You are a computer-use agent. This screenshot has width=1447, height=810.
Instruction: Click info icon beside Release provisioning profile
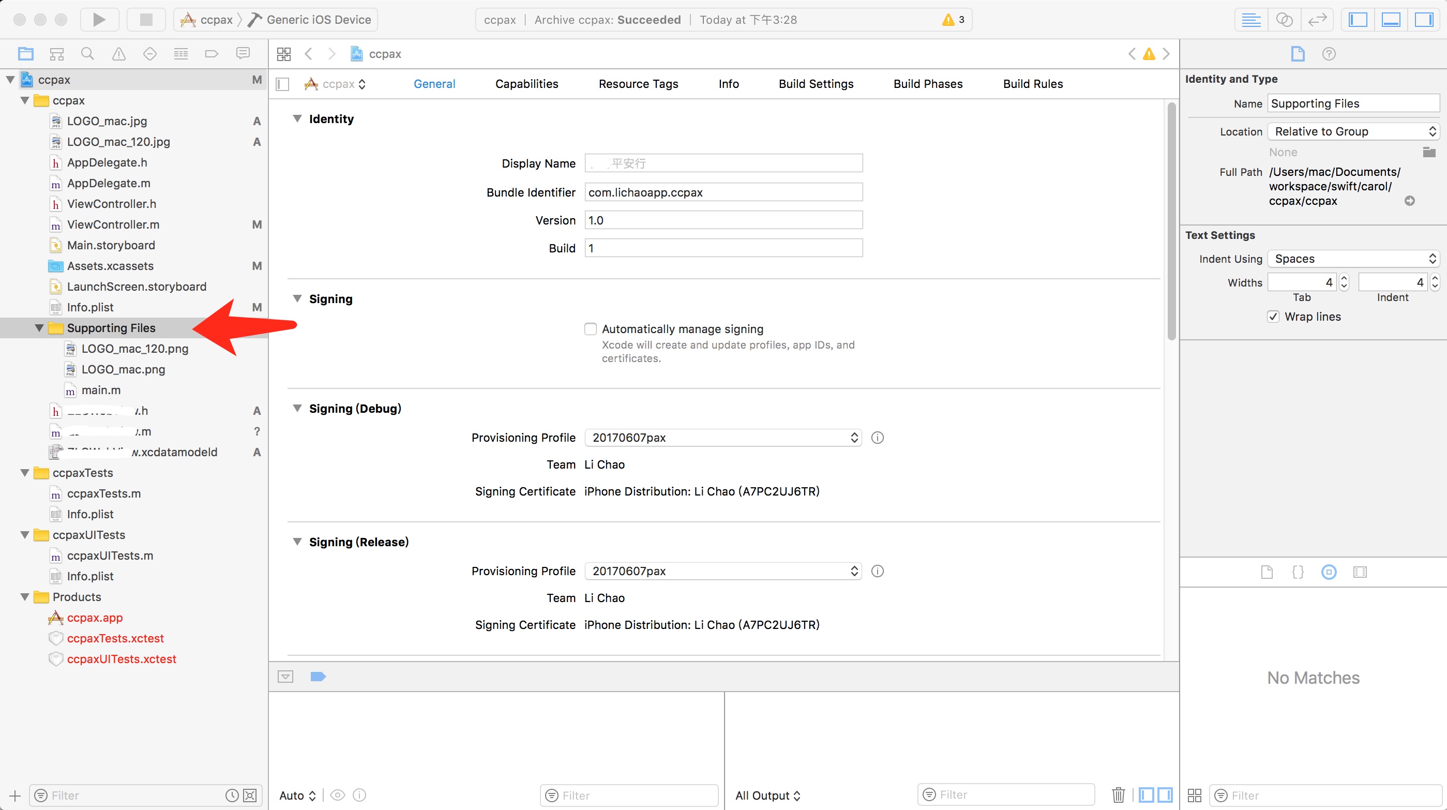[878, 571]
